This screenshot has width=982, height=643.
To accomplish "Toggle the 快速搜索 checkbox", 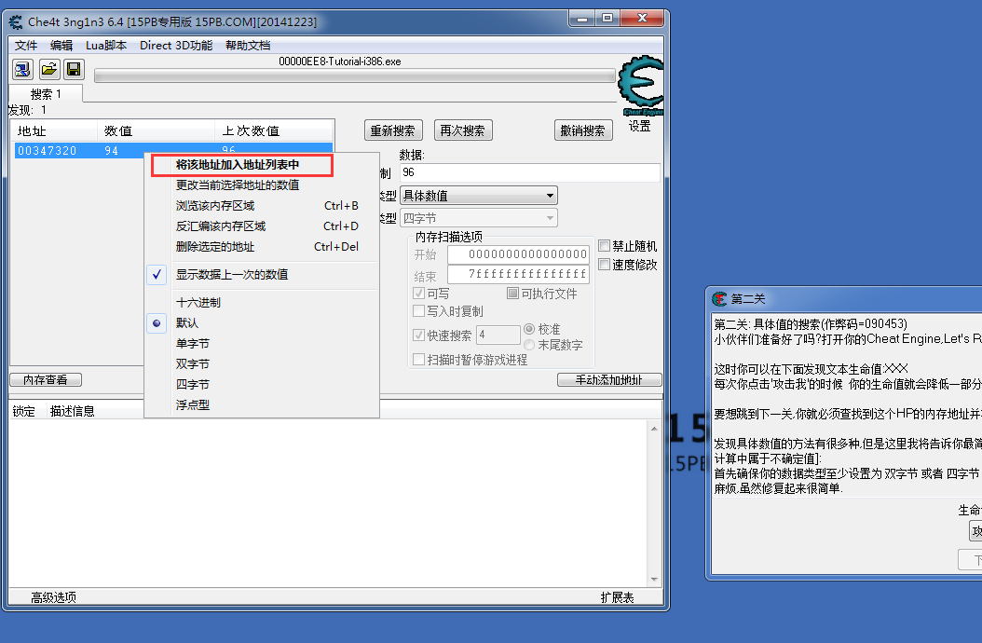I will pos(419,335).
